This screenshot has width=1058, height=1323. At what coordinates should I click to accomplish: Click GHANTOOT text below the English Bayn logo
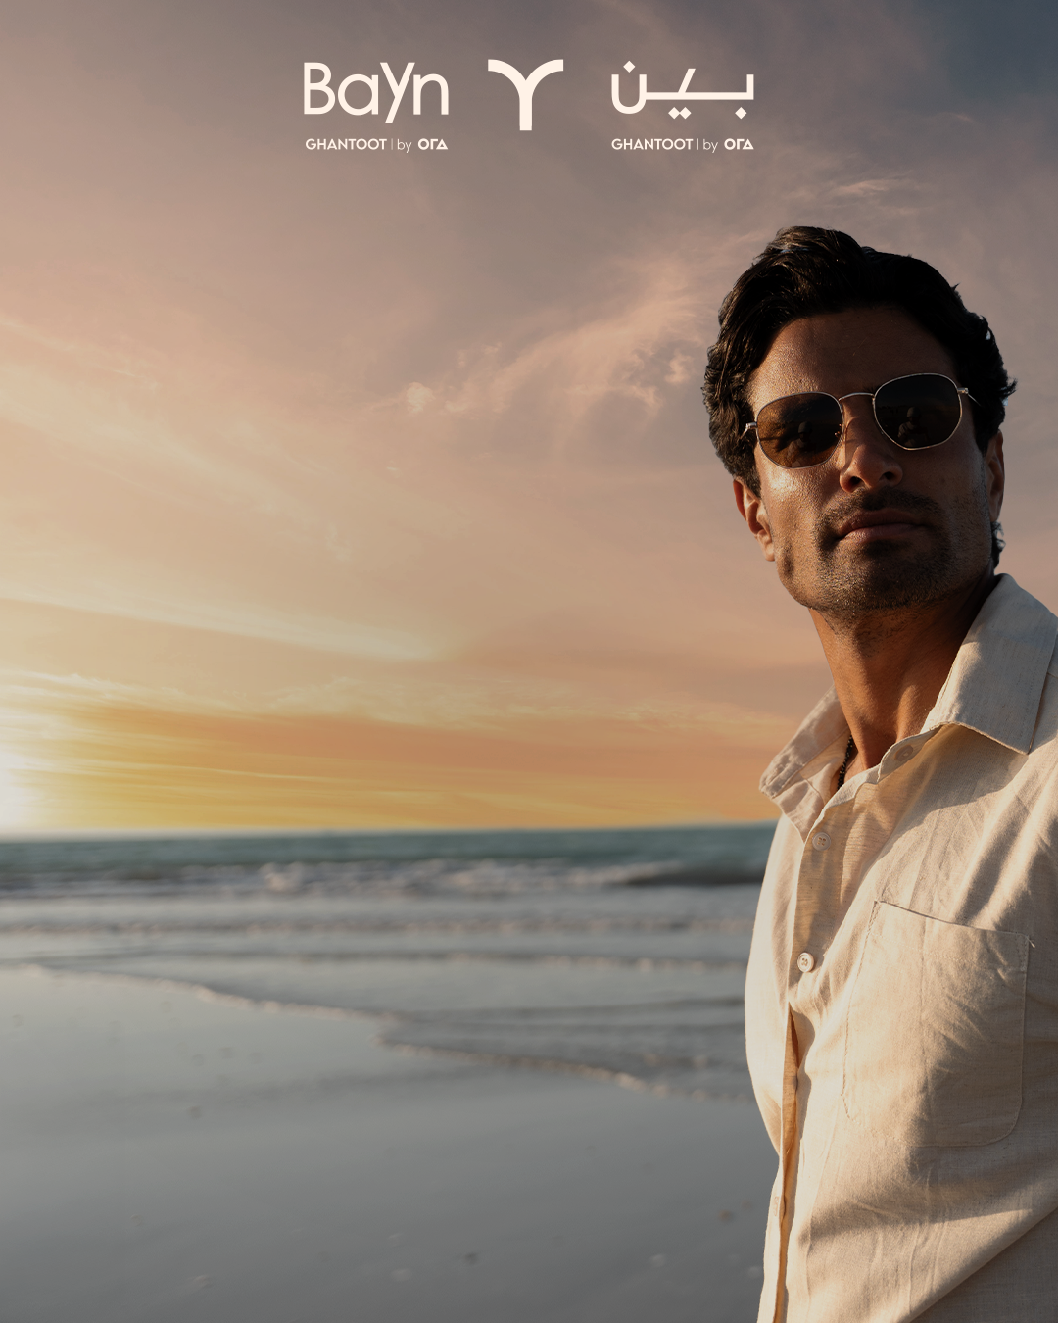coord(346,144)
